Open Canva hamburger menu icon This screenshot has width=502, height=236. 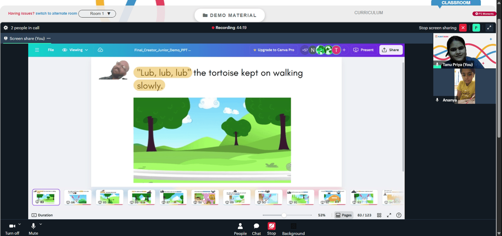click(37, 50)
